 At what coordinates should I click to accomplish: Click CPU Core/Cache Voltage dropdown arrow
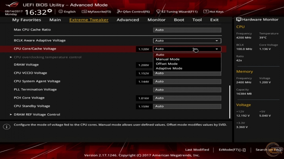pyautogui.click(x=217, y=49)
